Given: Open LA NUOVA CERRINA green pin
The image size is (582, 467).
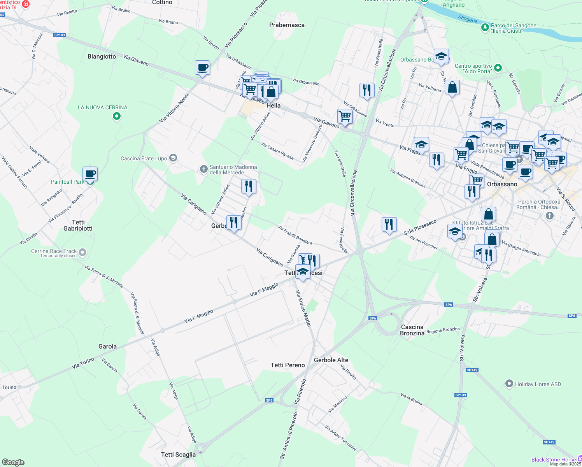Looking at the screenshot, I should (116, 116).
